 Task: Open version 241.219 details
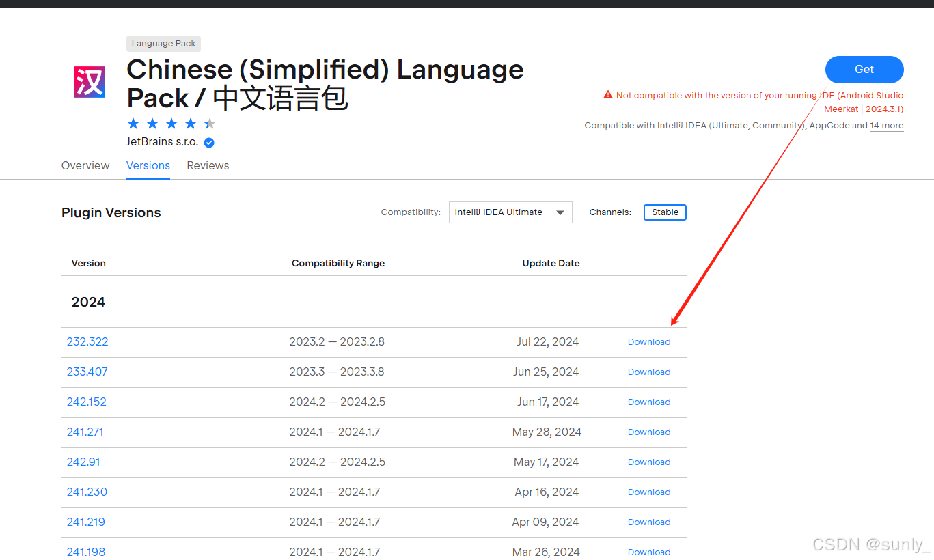click(x=86, y=522)
